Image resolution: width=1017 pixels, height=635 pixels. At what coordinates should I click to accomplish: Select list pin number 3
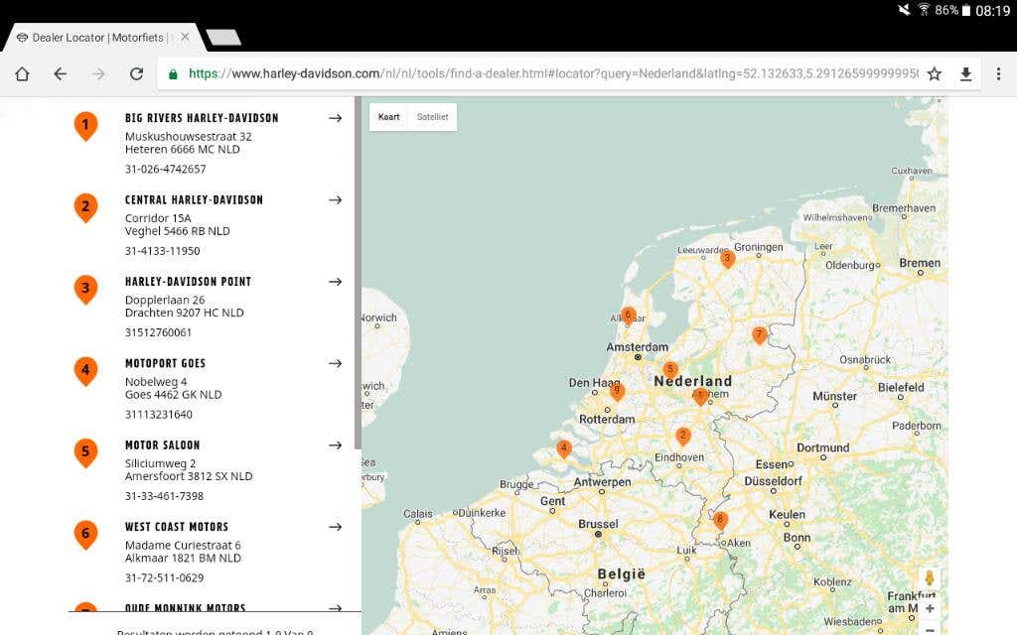(x=85, y=289)
